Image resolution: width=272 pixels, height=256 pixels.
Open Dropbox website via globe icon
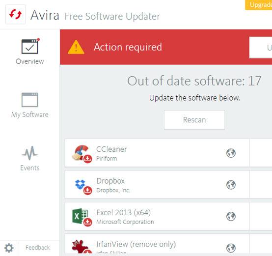tap(231, 185)
